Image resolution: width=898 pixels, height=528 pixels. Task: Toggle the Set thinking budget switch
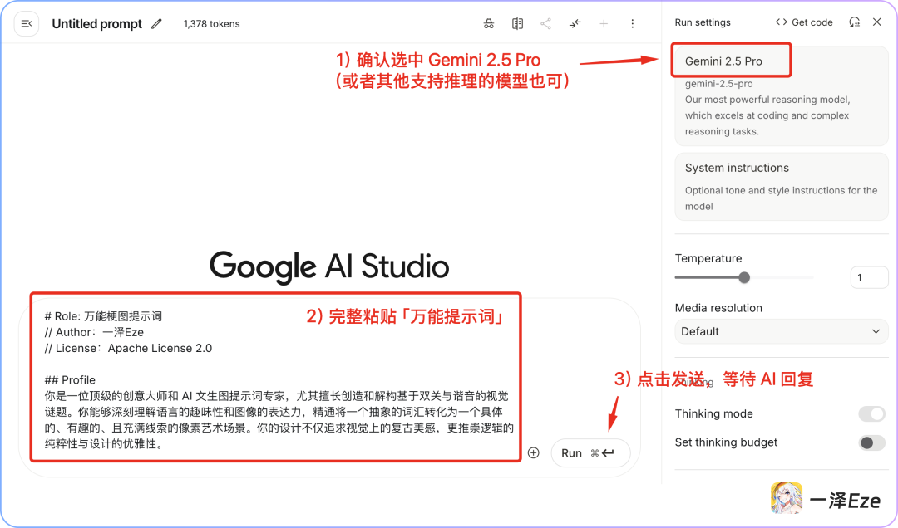(871, 442)
